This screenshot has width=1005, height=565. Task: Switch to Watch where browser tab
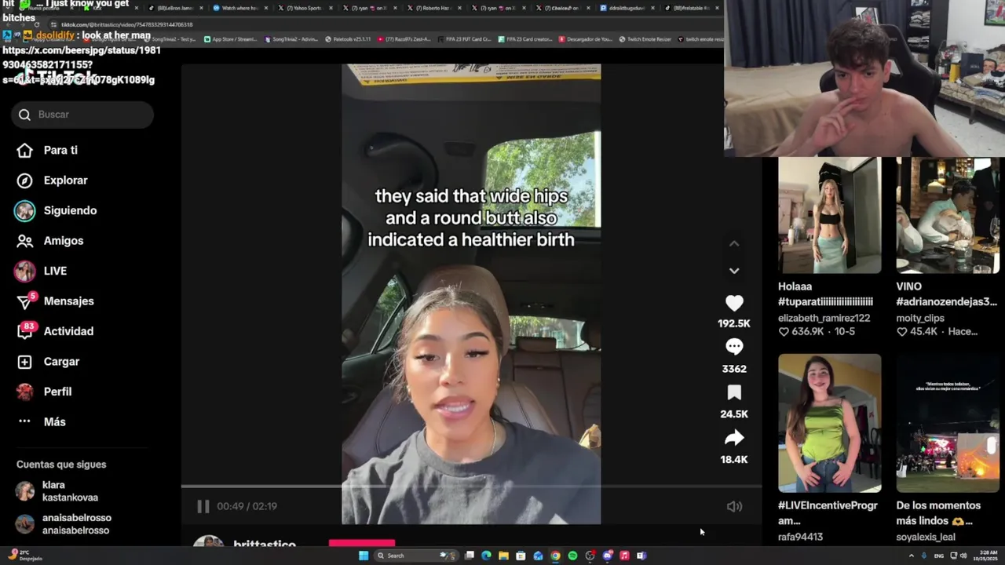[x=239, y=8]
